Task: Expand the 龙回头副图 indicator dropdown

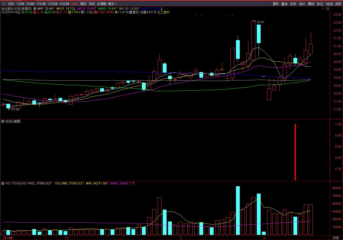Action: point(3,121)
